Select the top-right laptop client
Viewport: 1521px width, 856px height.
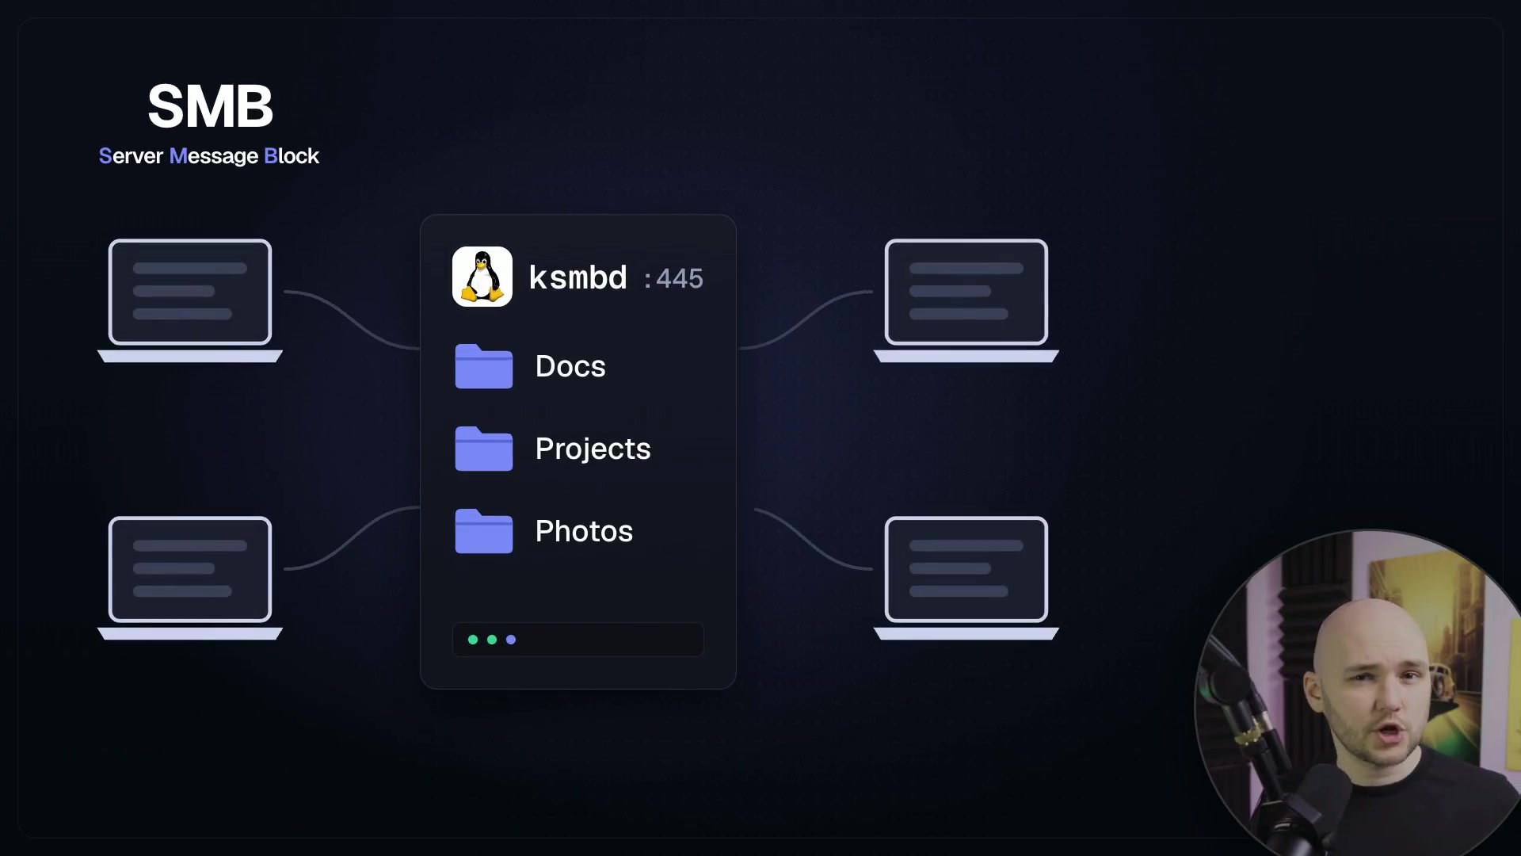966,300
